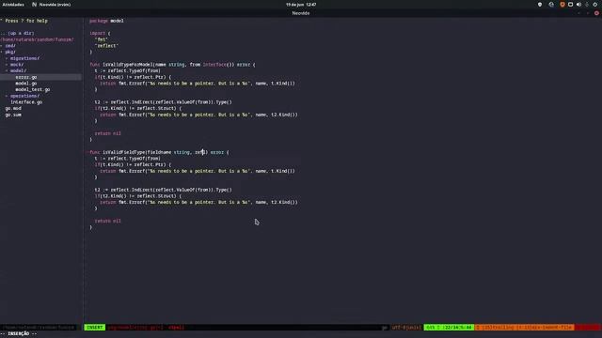
Task: Open interface.go in the file tree
Action: [26, 102]
